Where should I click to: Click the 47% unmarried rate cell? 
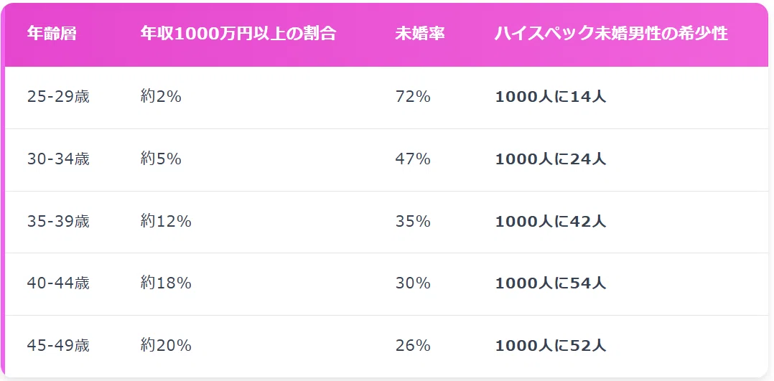[413, 159]
